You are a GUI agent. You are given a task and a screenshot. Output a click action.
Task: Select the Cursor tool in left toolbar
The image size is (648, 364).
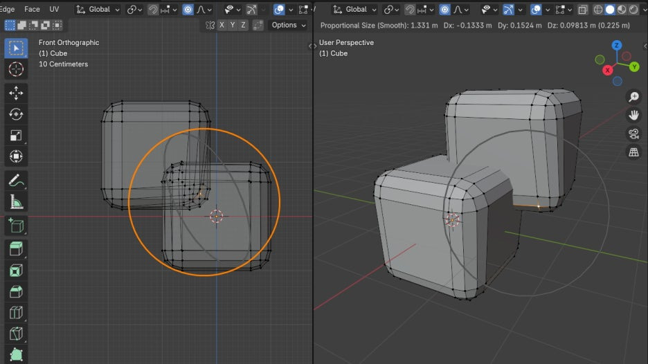[x=16, y=69]
